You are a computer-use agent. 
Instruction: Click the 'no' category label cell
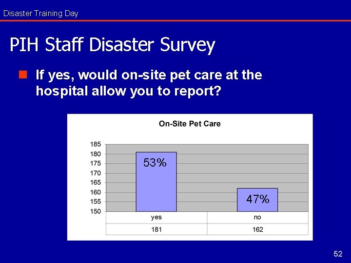coord(258,217)
